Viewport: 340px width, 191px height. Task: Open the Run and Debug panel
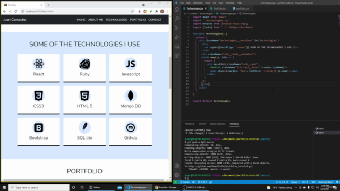pos(177,37)
